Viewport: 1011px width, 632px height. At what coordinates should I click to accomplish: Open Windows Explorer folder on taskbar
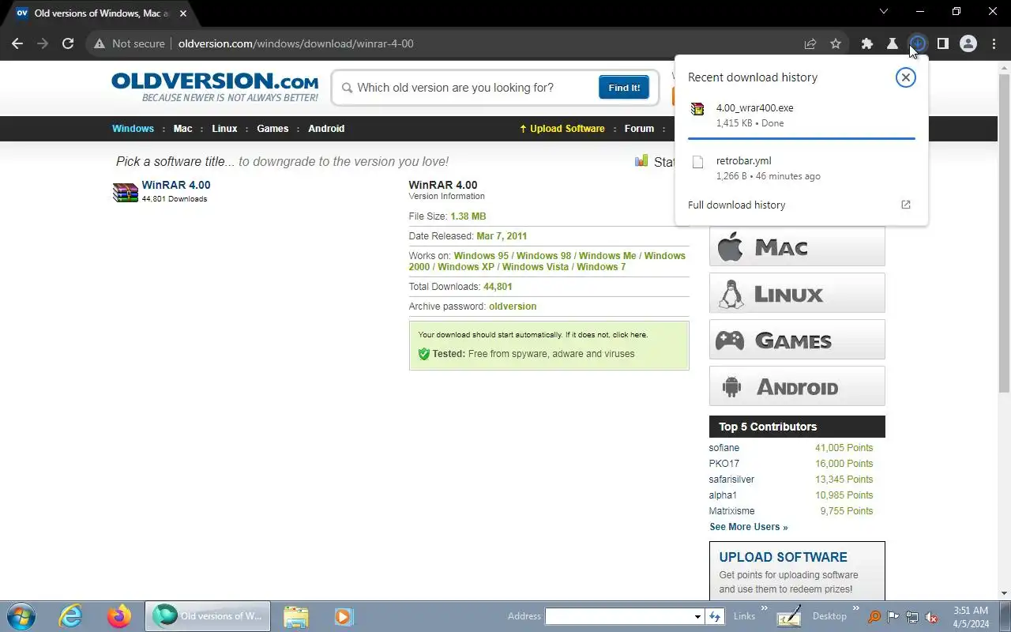coord(295,616)
